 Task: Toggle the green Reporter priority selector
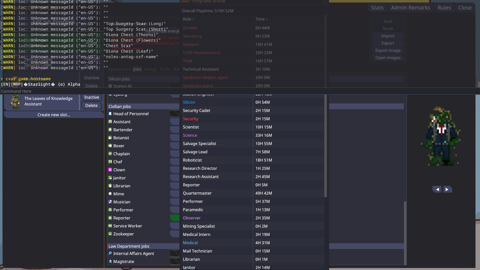(175, 218)
